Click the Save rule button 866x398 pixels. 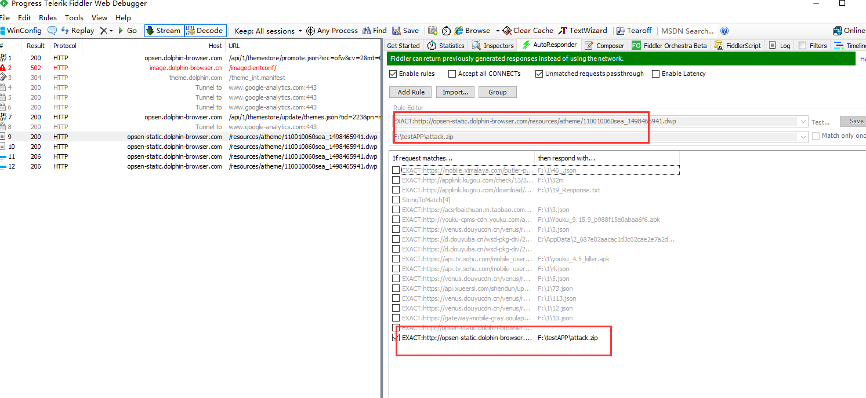tap(853, 122)
